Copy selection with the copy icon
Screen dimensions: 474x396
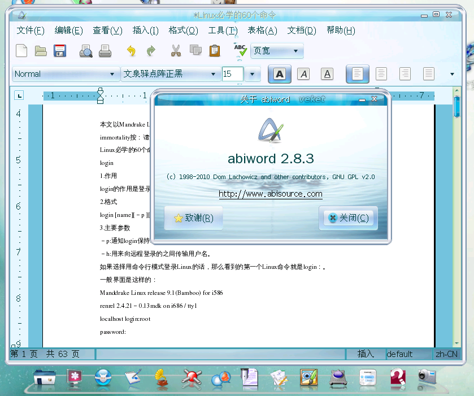coord(195,50)
